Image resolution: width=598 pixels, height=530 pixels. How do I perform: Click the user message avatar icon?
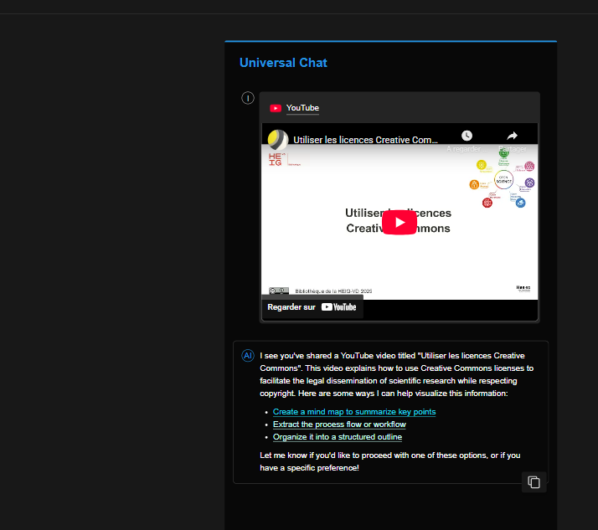tap(248, 98)
